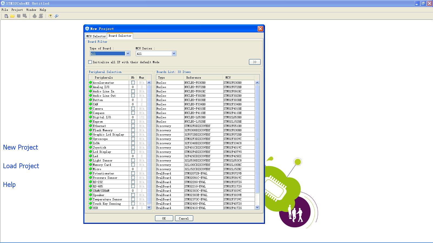Click the green dot beside USB

point(91,208)
